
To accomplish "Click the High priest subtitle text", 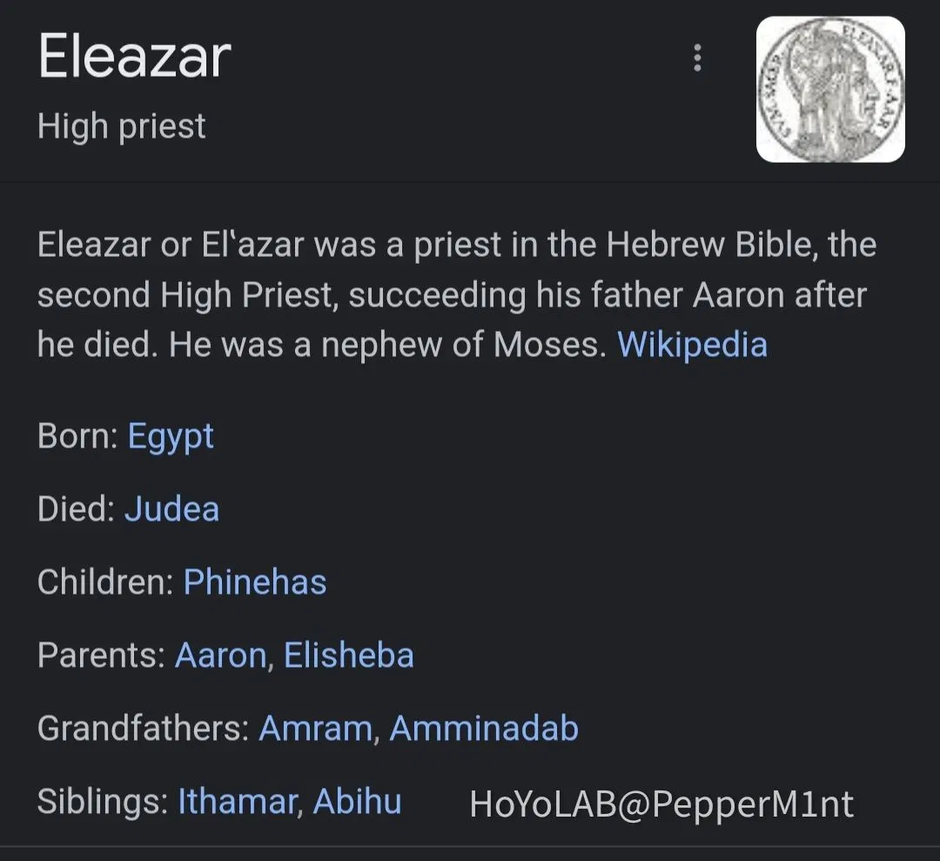I will 121,126.
